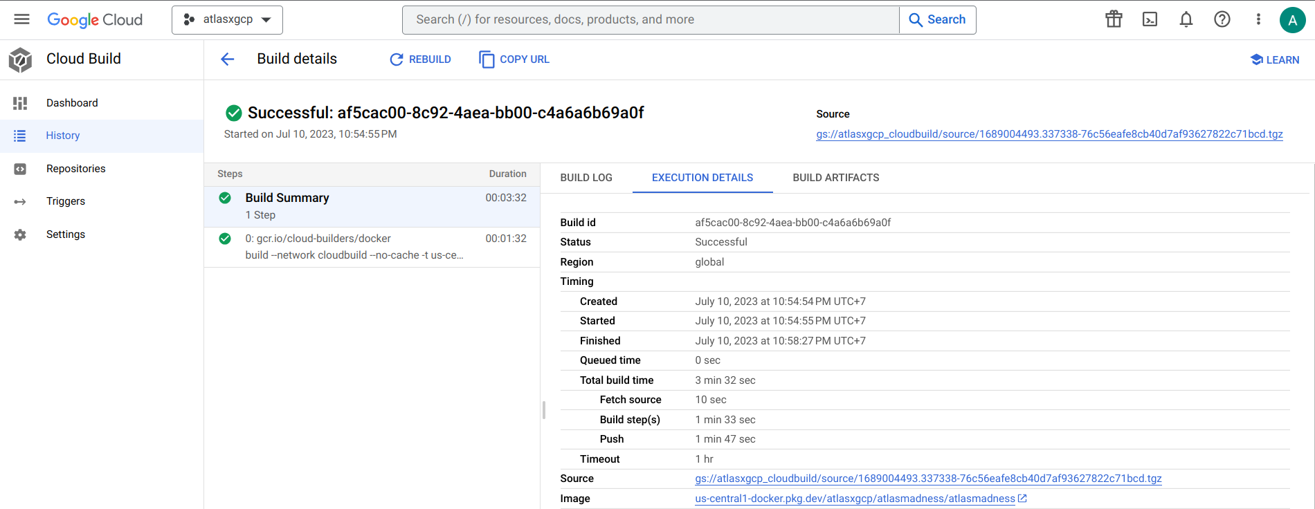Open the help question mark menu

[1222, 19]
